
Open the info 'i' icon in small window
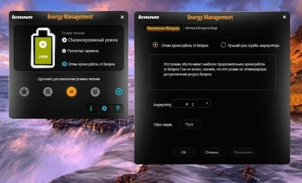91,109
